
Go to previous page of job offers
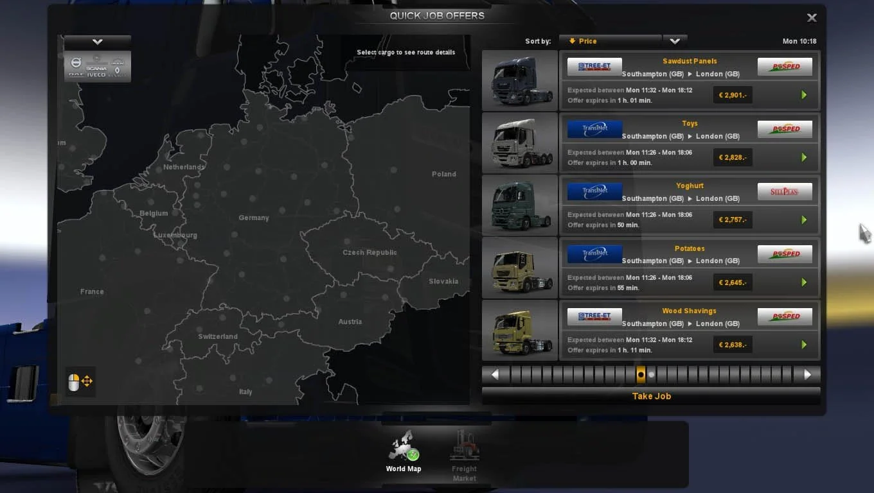[495, 375]
